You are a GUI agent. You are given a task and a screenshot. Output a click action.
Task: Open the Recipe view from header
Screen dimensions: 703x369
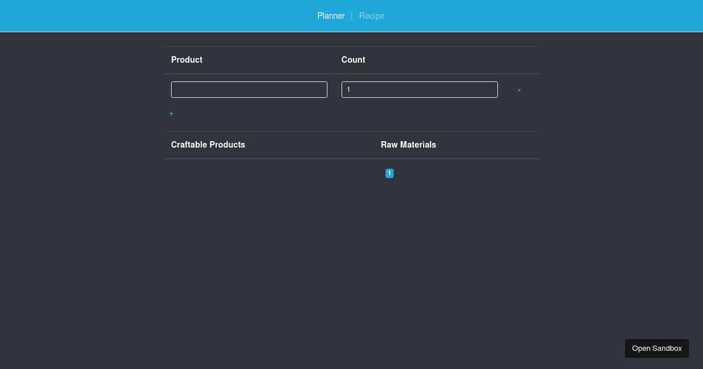[371, 16]
